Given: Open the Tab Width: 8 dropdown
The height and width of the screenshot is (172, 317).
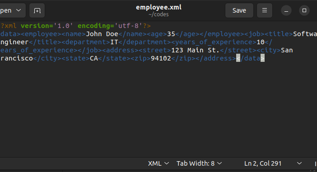Looking at the screenshot, I should click(x=199, y=163).
